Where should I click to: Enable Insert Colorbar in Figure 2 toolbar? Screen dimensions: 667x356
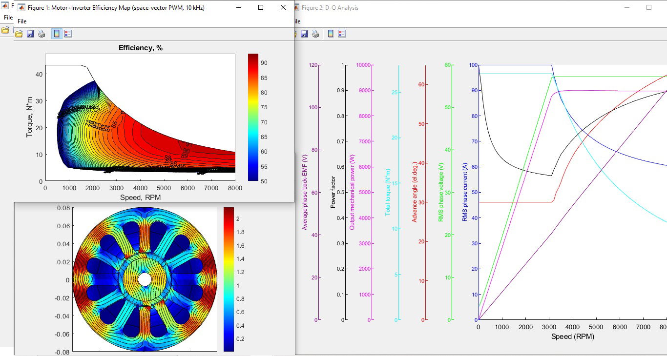(331, 34)
